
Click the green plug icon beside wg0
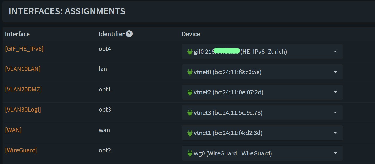pos(190,153)
